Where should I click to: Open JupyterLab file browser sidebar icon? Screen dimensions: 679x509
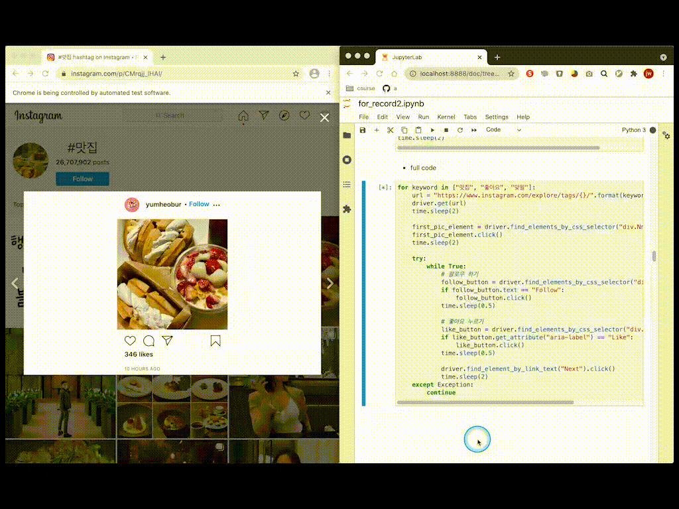347,135
